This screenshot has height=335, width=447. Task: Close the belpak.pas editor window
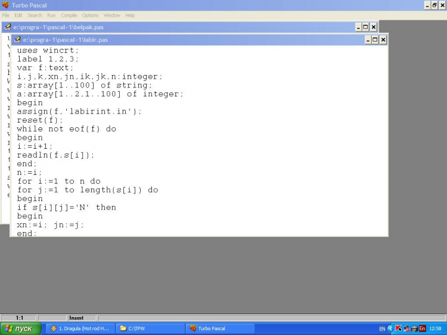pyautogui.click(x=374, y=27)
